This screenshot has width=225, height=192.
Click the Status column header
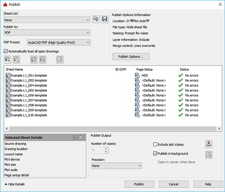click(200, 69)
